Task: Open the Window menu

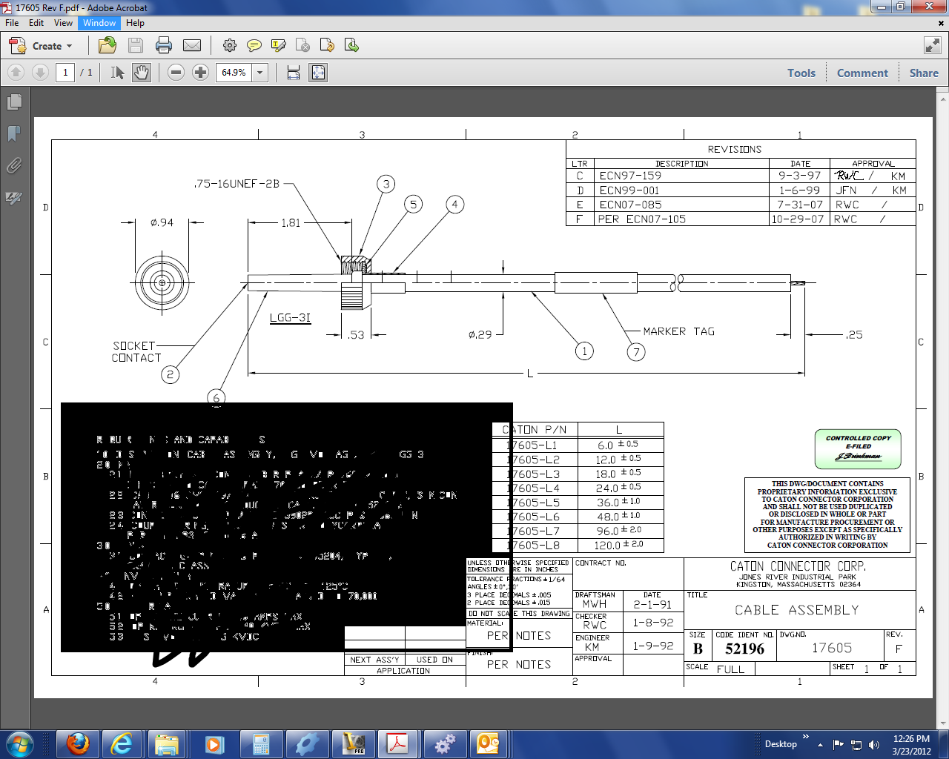Action: [99, 23]
